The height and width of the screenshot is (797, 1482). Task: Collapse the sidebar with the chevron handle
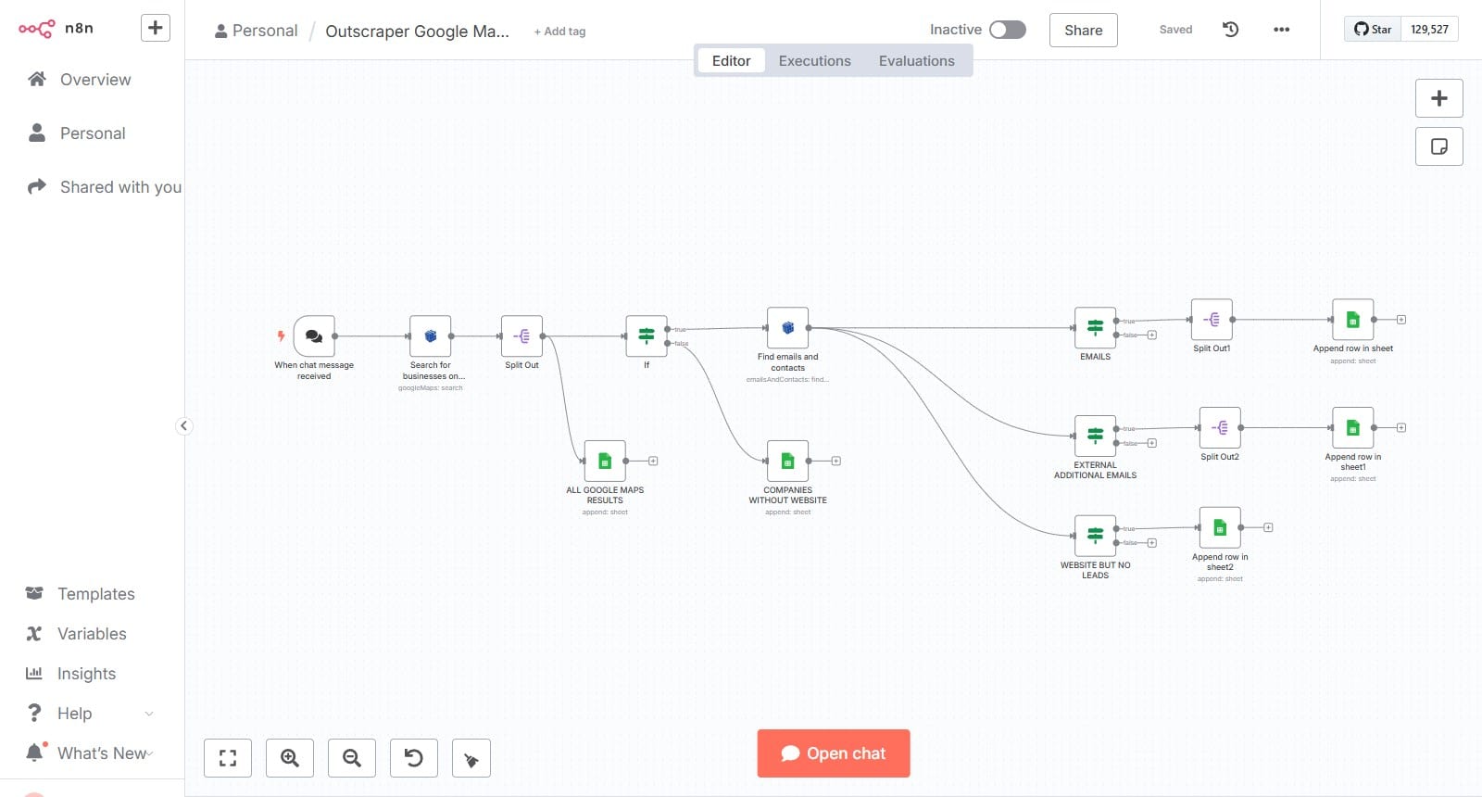pyautogui.click(x=183, y=426)
